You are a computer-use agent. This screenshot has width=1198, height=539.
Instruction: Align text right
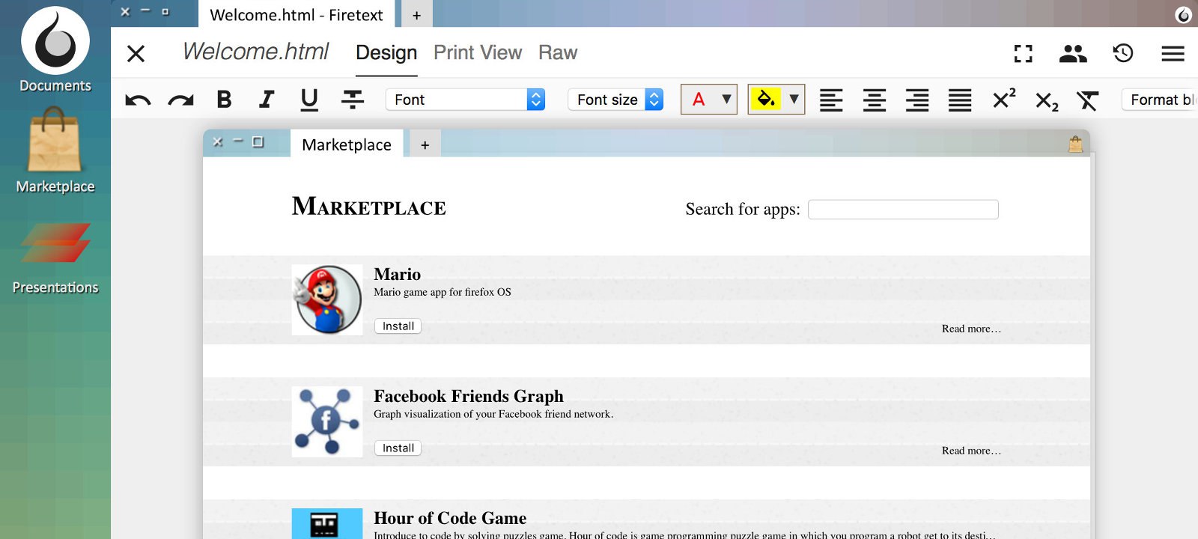point(917,100)
